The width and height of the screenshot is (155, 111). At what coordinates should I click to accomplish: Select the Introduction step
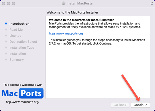[19, 23]
